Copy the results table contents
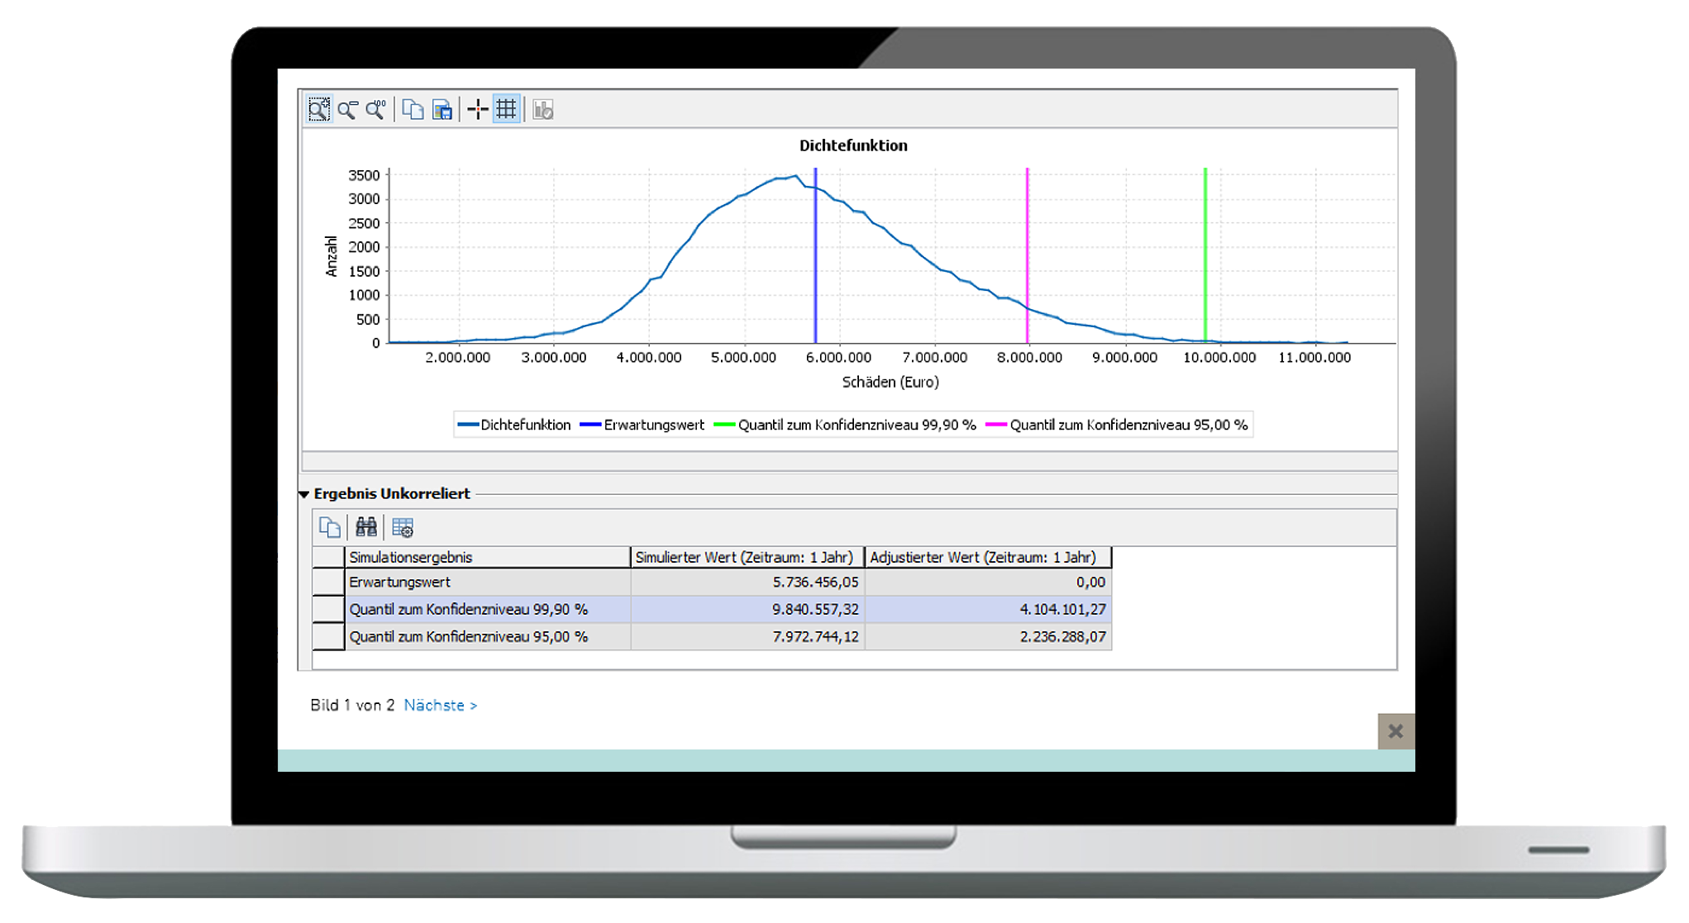1689x923 pixels. tap(330, 527)
